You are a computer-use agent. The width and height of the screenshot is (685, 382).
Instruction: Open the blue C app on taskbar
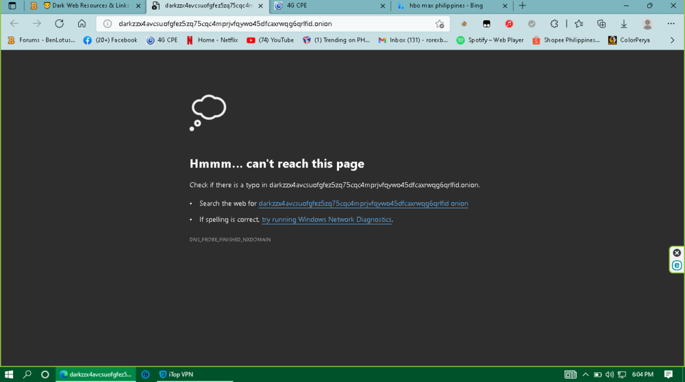(145, 374)
